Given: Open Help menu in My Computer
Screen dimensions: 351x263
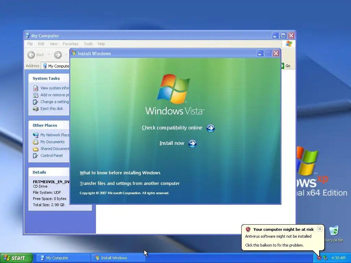Looking at the screenshot, I should pyautogui.click(x=101, y=44).
